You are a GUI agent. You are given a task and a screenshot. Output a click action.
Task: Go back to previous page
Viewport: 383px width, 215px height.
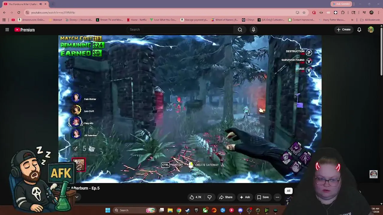click(x=4, y=13)
